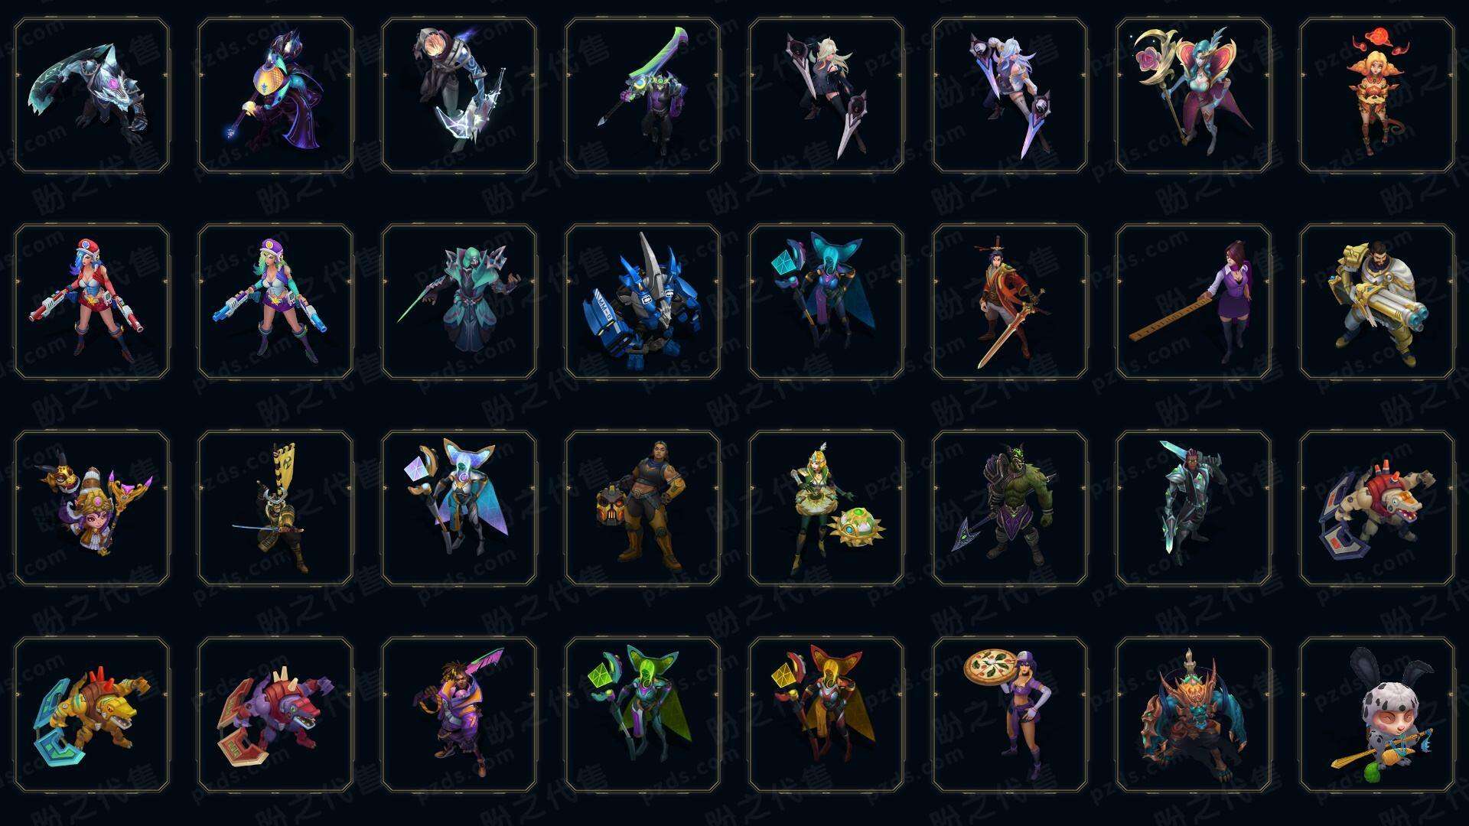Select the muscular fighter holding tiger gauntlet
This screenshot has height=826, width=1469.
[x=643, y=508]
